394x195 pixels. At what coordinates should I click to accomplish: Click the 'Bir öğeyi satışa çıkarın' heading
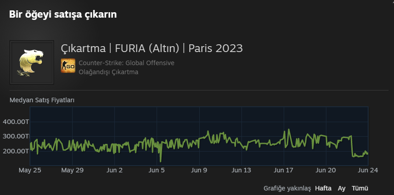[x=63, y=14]
